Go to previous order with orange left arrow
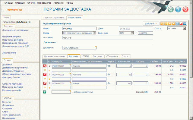Image resolution: width=193 pixels, height=120 pixels. point(162,24)
